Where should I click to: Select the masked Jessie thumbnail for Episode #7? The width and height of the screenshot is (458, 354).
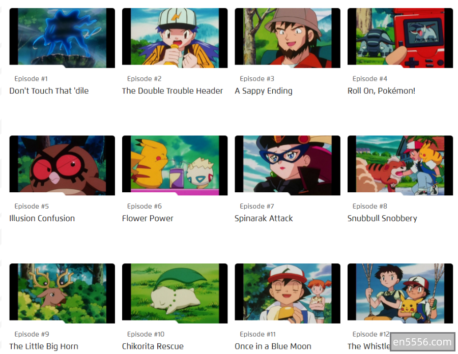tap(288, 165)
